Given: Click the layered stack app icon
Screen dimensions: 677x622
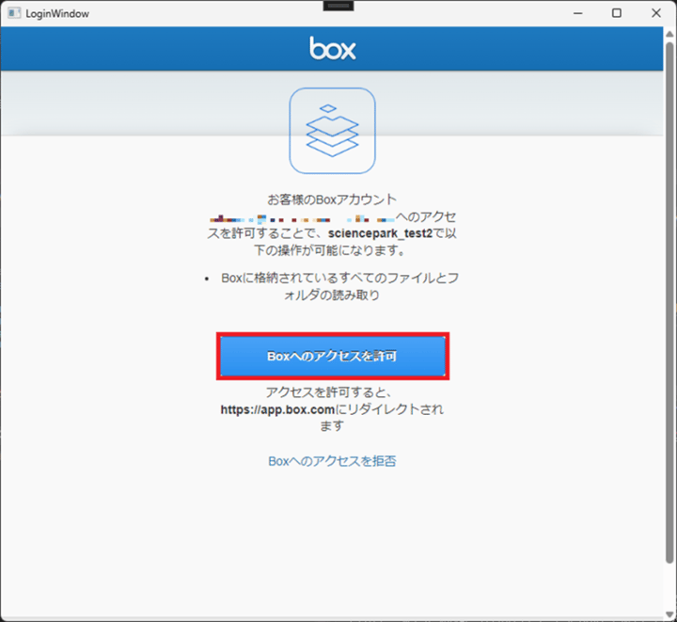Looking at the screenshot, I should [332, 131].
